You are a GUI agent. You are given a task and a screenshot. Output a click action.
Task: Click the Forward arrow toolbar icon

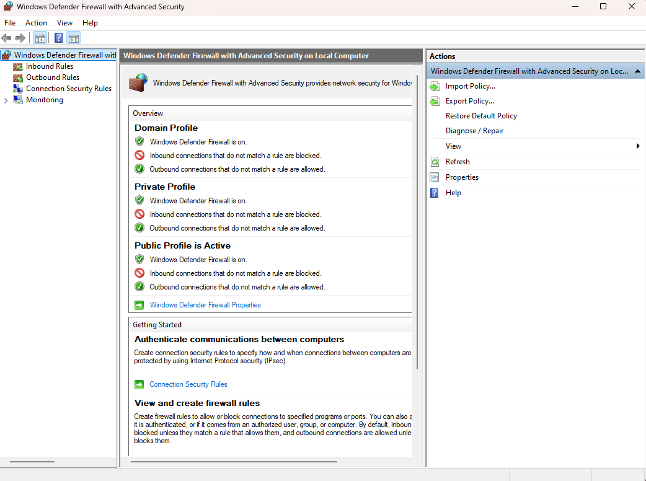coord(20,38)
